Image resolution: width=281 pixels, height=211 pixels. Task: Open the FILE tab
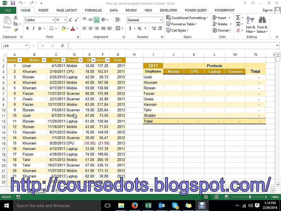[x=8, y=11]
